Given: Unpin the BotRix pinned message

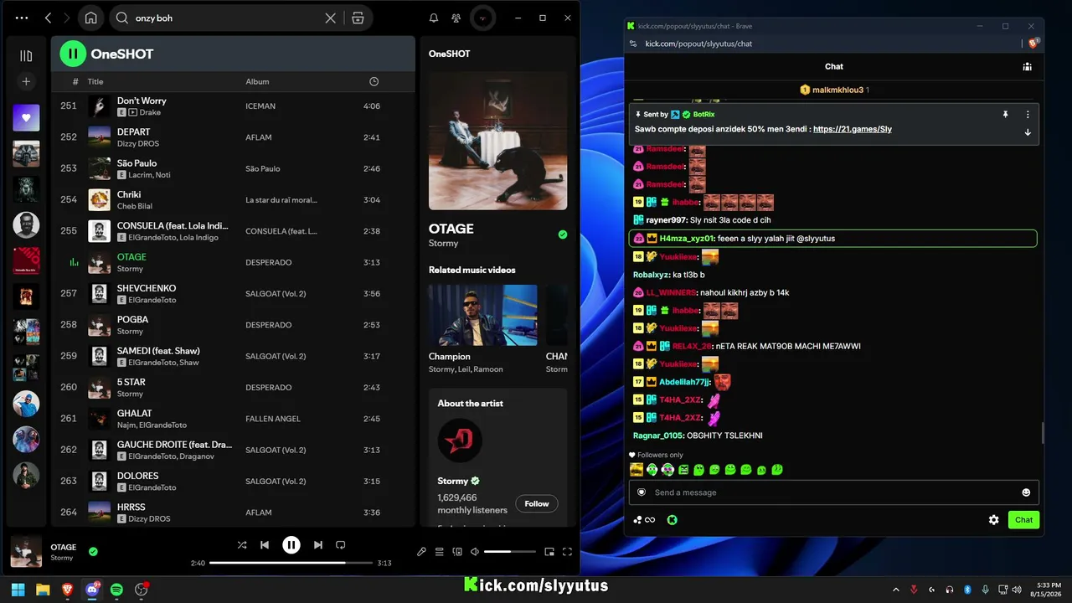Looking at the screenshot, I should [x=1006, y=114].
